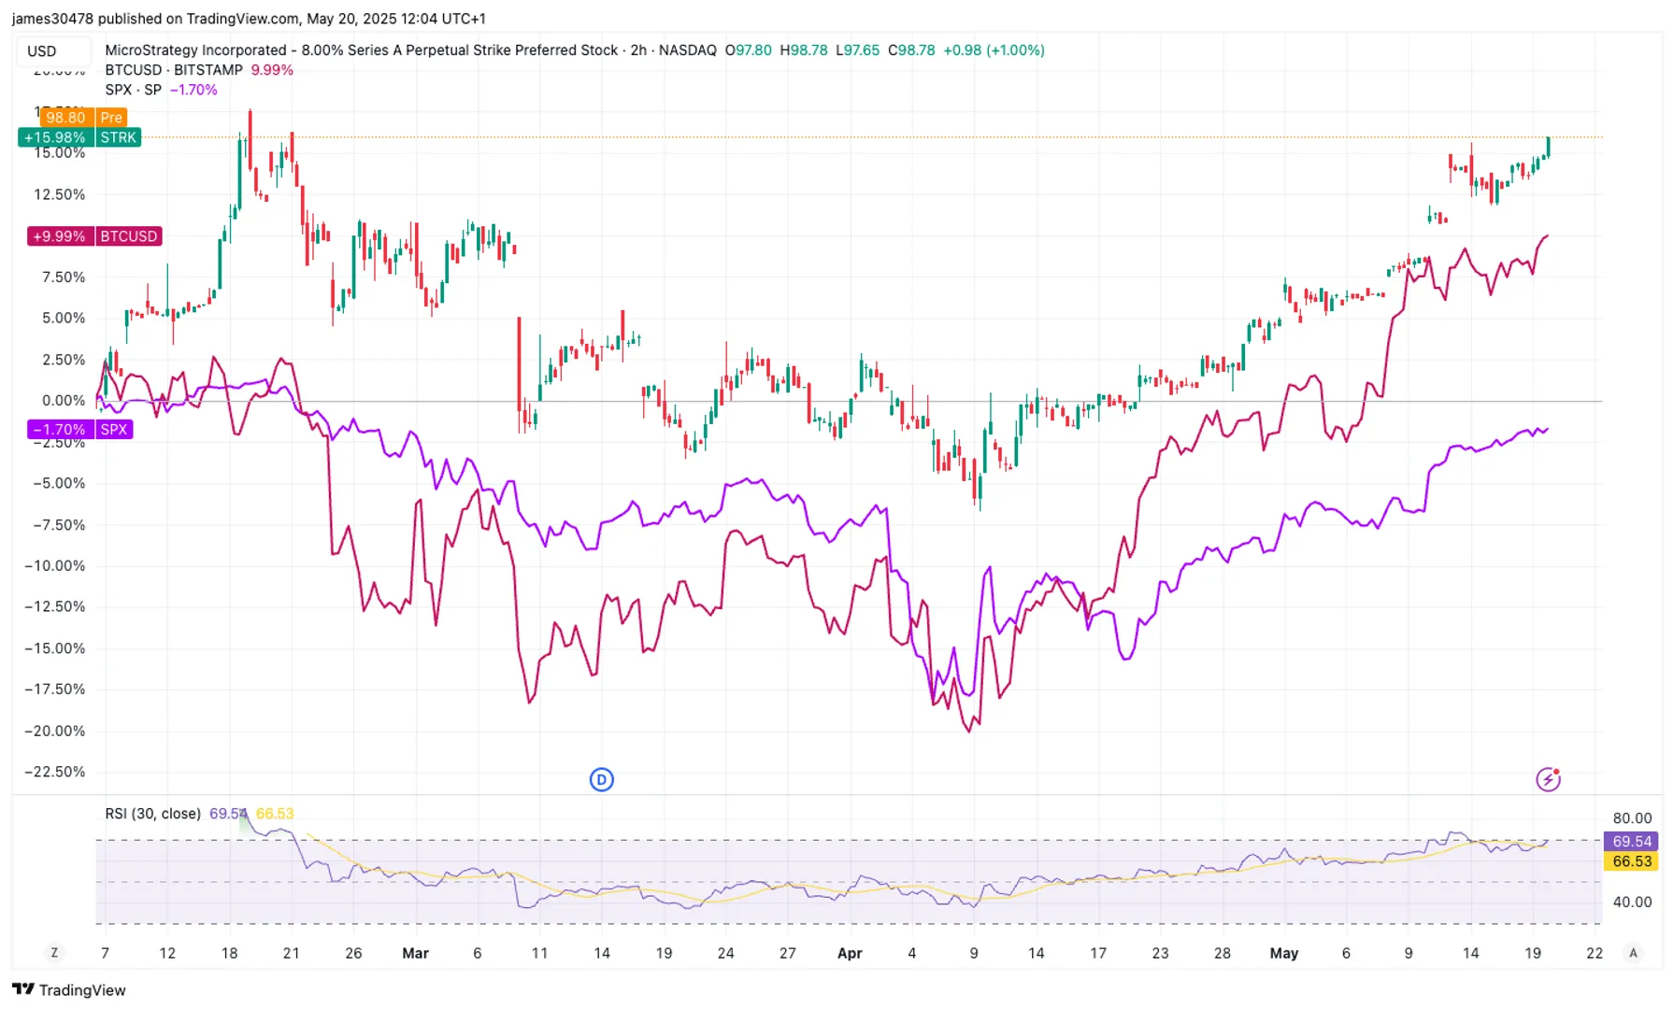Click the Apr label on the time axis
Screen dimensions: 1674x1009
tap(850, 953)
